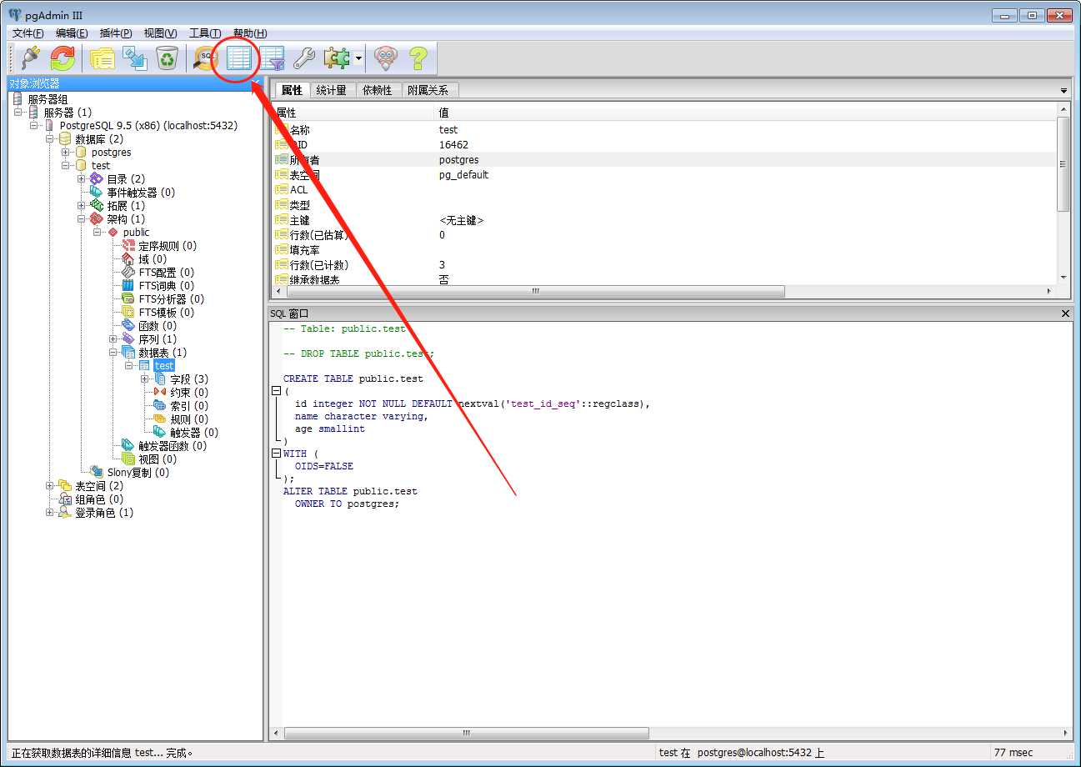Select the 域 (0) tree item
The image size is (1081, 767).
coord(153,259)
